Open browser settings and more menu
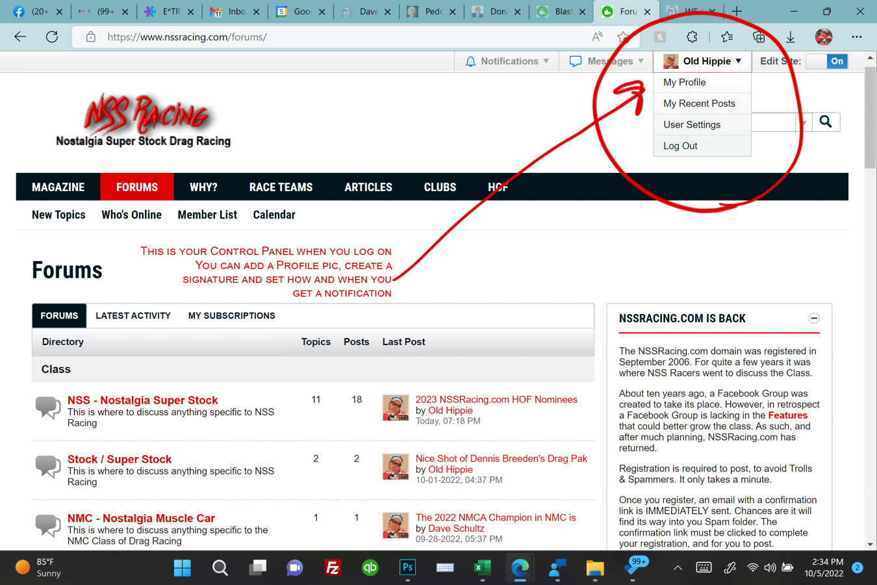The width and height of the screenshot is (877, 585). click(x=857, y=37)
